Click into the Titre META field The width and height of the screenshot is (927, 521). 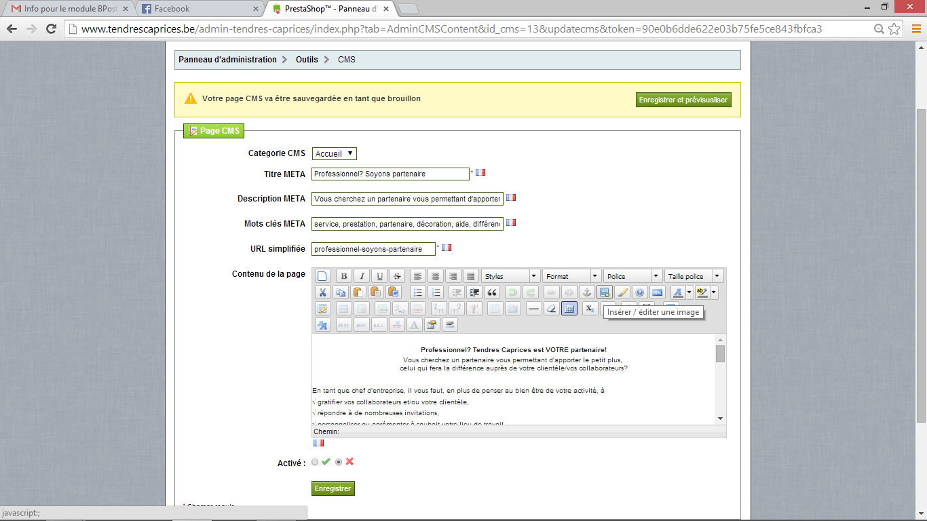390,174
